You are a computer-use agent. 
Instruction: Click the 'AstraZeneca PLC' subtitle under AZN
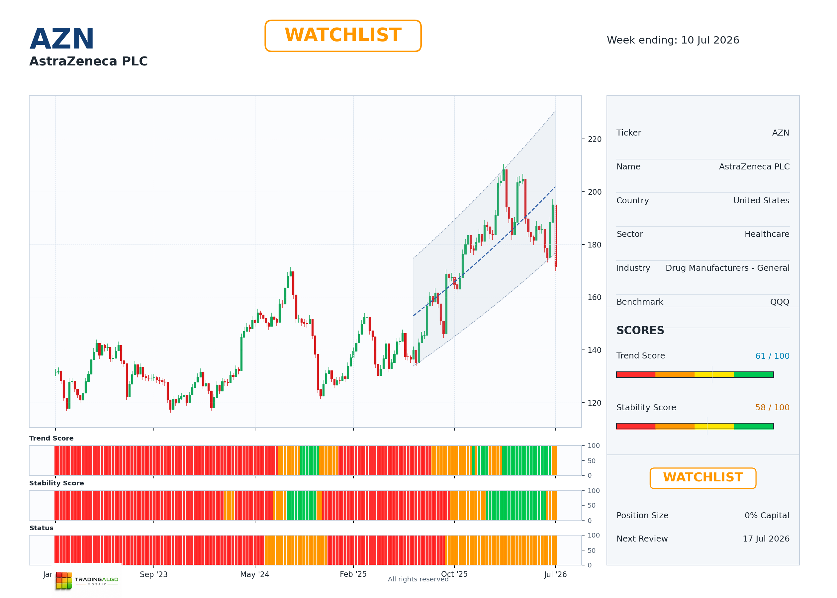(88, 61)
